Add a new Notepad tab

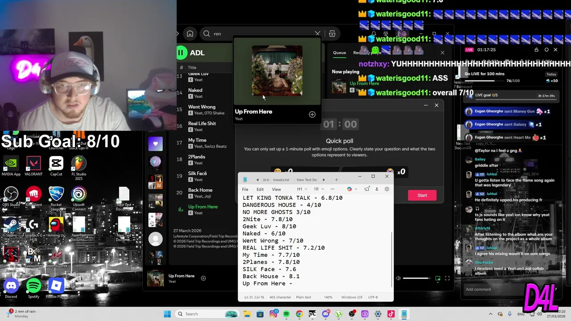336,180
